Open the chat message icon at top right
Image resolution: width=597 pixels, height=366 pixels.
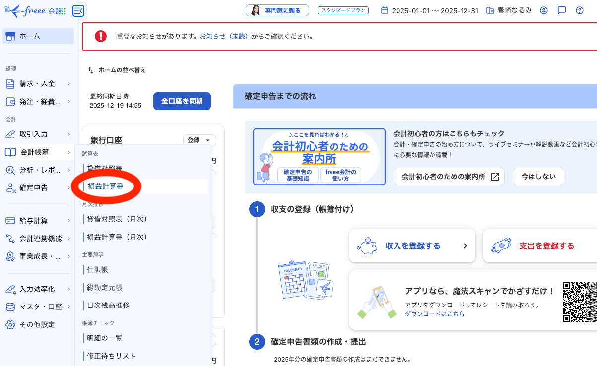pos(561,10)
